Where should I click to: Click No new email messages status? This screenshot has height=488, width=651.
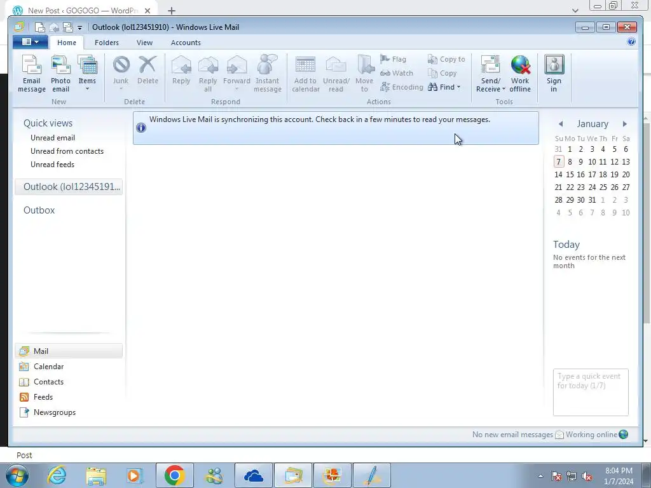point(512,435)
